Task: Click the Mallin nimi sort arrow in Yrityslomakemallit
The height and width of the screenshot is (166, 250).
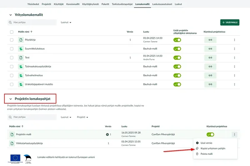Action: (31, 32)
